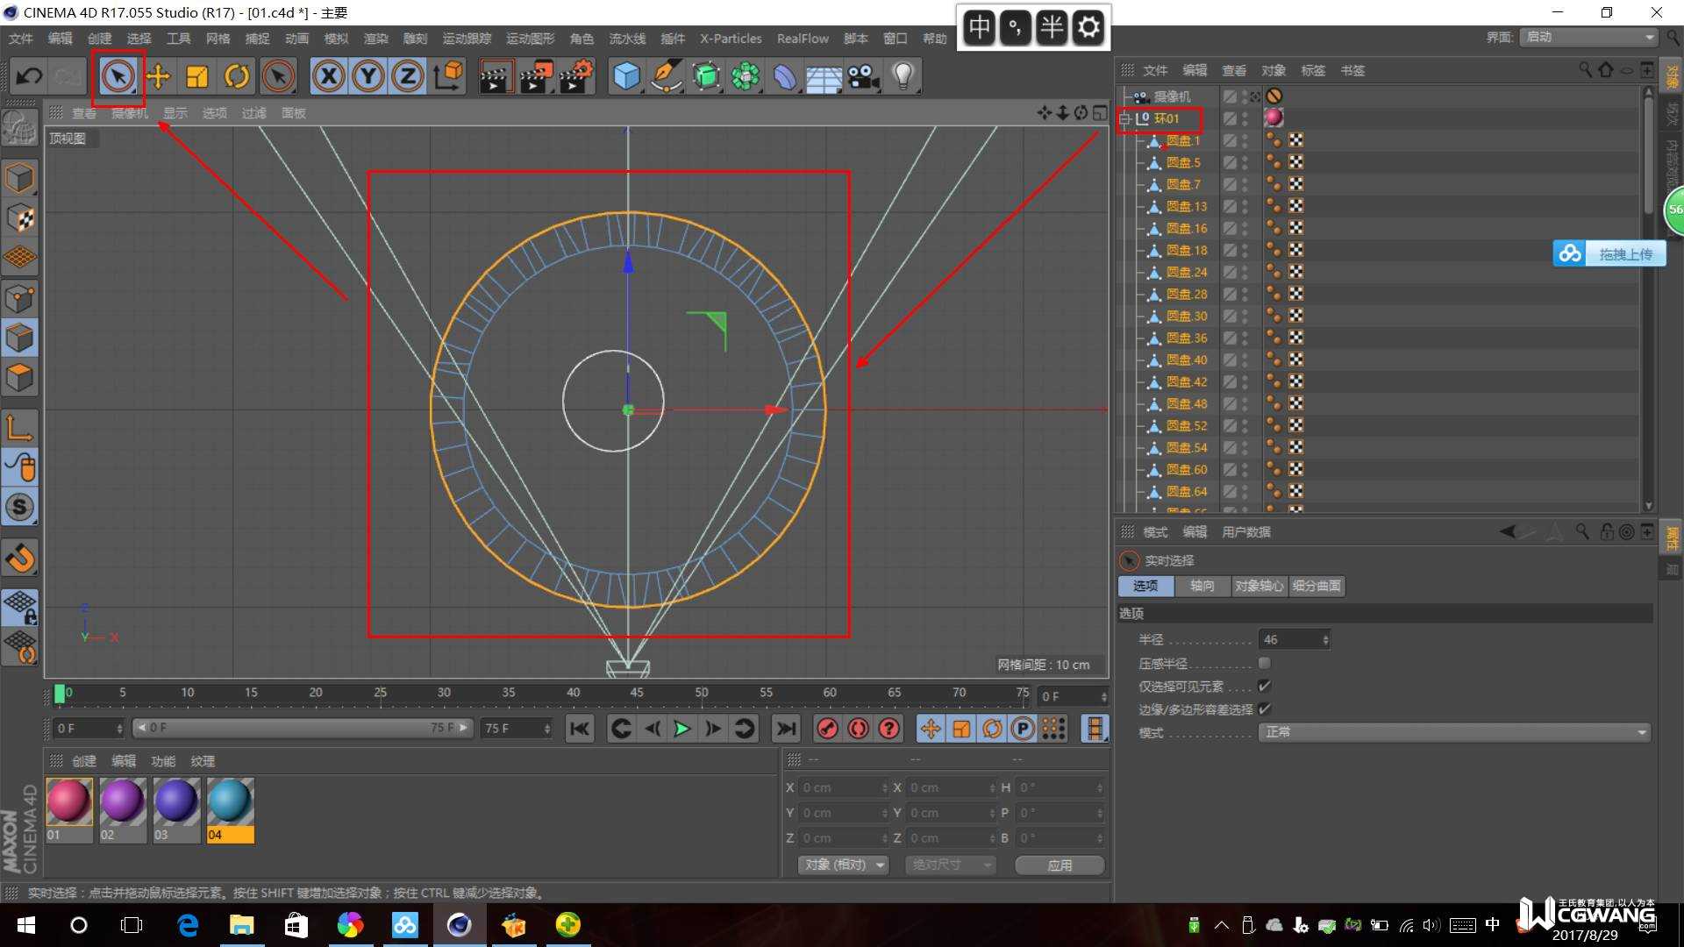Screen dimensions: 1684x947
Task: Add a Cube primitive object
Action: (626, 76)
